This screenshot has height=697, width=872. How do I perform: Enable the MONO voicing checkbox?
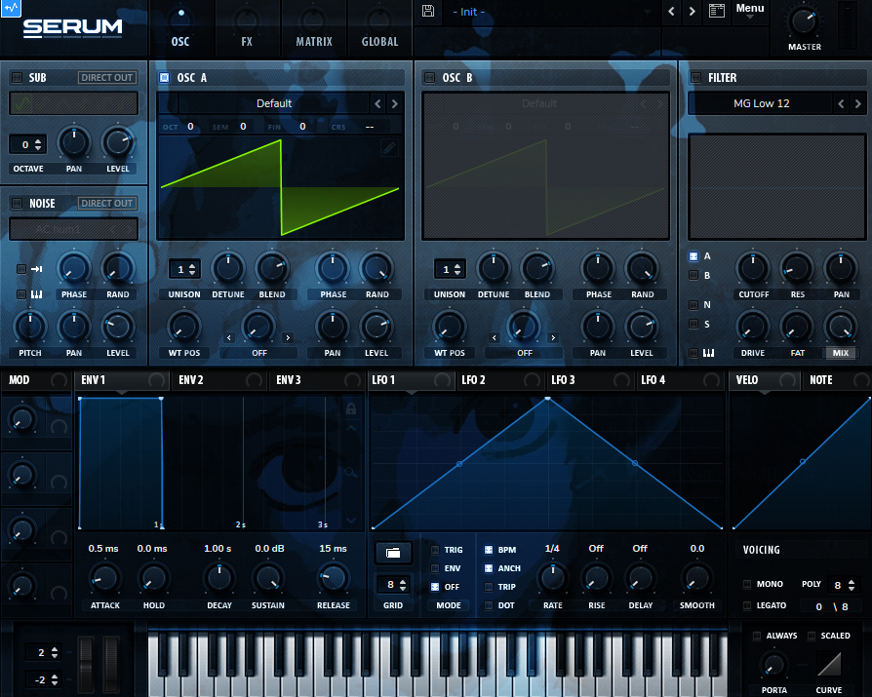click(x=747, y=584)
